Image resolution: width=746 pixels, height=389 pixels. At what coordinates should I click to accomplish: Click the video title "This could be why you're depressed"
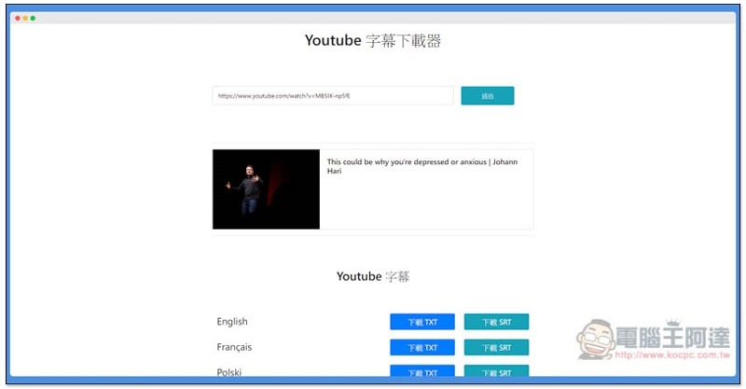click(x=422, y=166)
